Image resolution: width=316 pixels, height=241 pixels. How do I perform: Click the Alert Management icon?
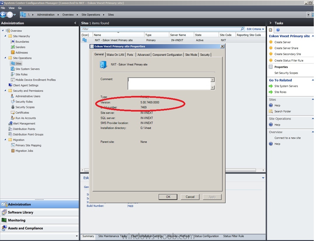10,123
